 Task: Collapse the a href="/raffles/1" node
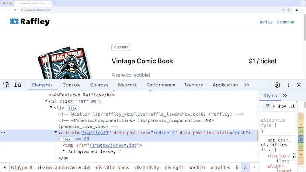56,132
